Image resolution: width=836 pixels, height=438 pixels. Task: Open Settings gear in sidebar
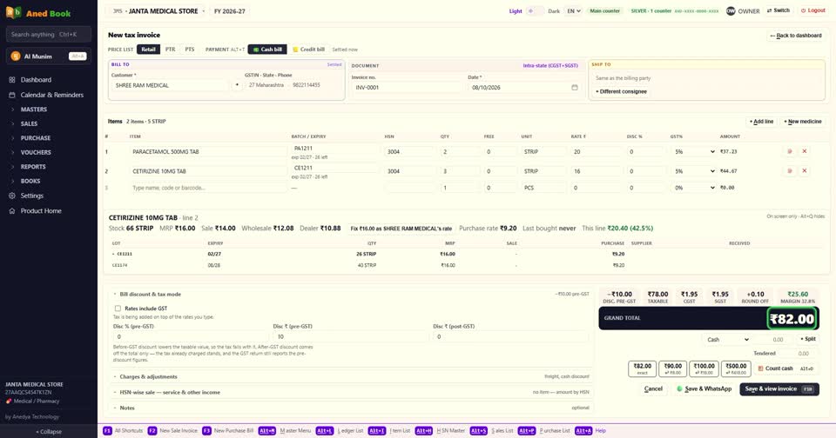11,196
